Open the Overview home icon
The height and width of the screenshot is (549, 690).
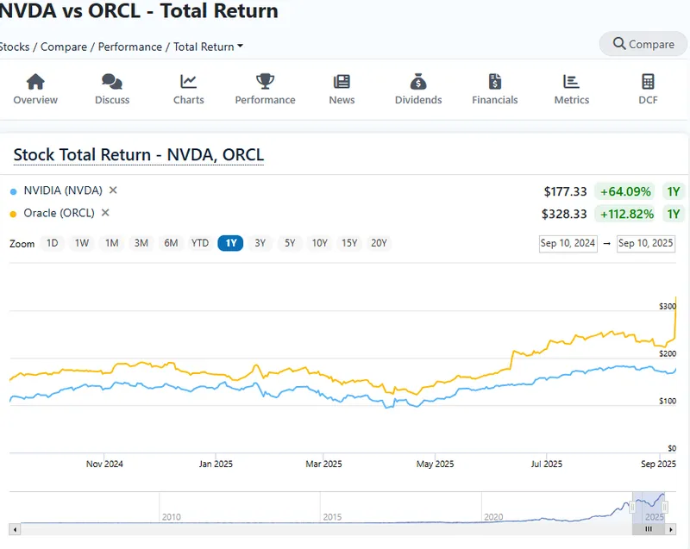[x=35, y=82]
